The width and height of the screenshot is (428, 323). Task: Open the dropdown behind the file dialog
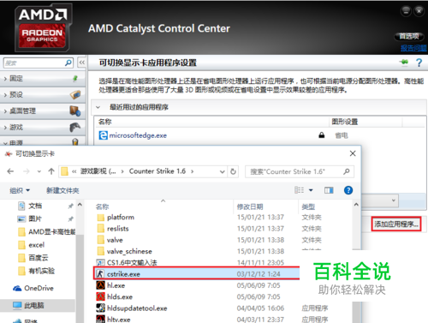[394, 200]
